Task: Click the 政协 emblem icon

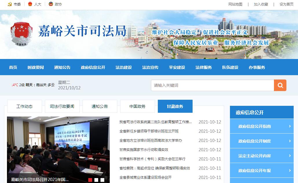Action: pos(51,4)
